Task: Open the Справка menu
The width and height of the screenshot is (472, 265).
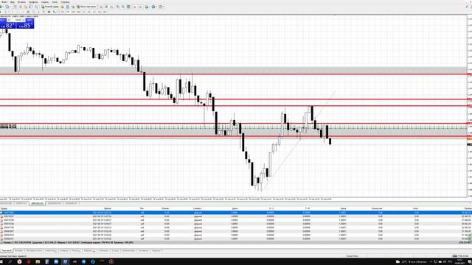Action: click(x=65, y=2)
